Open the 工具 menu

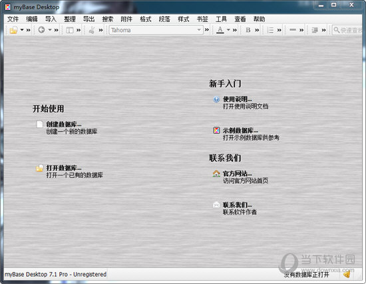(222, 19)
